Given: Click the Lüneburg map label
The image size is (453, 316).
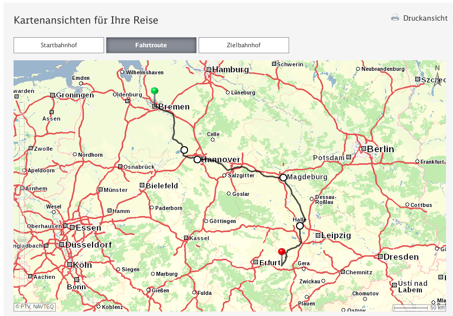Looking at the screenshot, I should [x=243, y=92].
